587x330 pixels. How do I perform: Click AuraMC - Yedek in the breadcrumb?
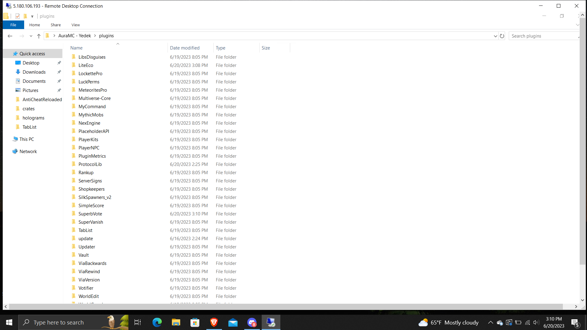(x=75, y=36)
